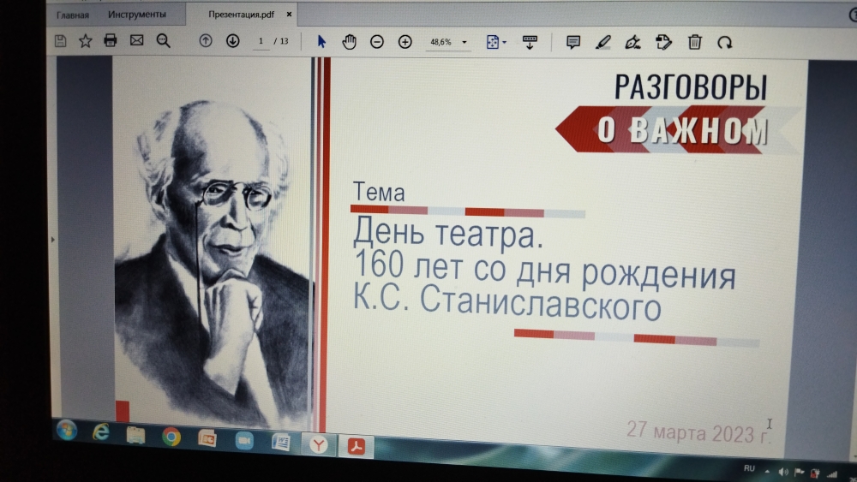Show hidden tray icons arrow

pyautogui.click(x=767, y=471)
